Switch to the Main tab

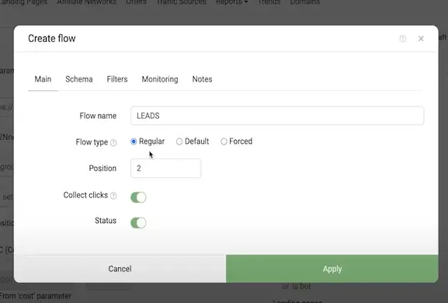point(43,79)
